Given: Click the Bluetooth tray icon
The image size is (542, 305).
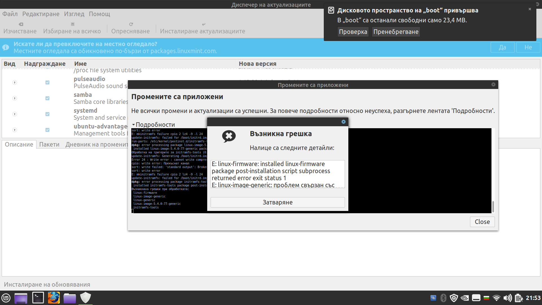Looking at the screenshot, I should click(x=443, y=298).
